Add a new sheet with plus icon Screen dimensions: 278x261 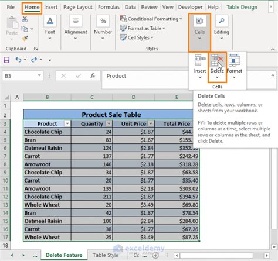pyautogui.click(x=155, y=255)
